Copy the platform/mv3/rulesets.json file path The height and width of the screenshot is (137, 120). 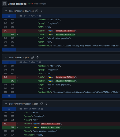[41, 104]
